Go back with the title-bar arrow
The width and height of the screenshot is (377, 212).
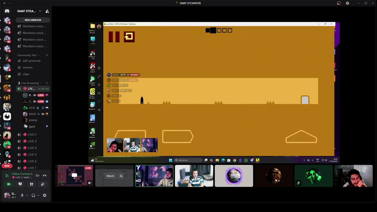[4, 3]
